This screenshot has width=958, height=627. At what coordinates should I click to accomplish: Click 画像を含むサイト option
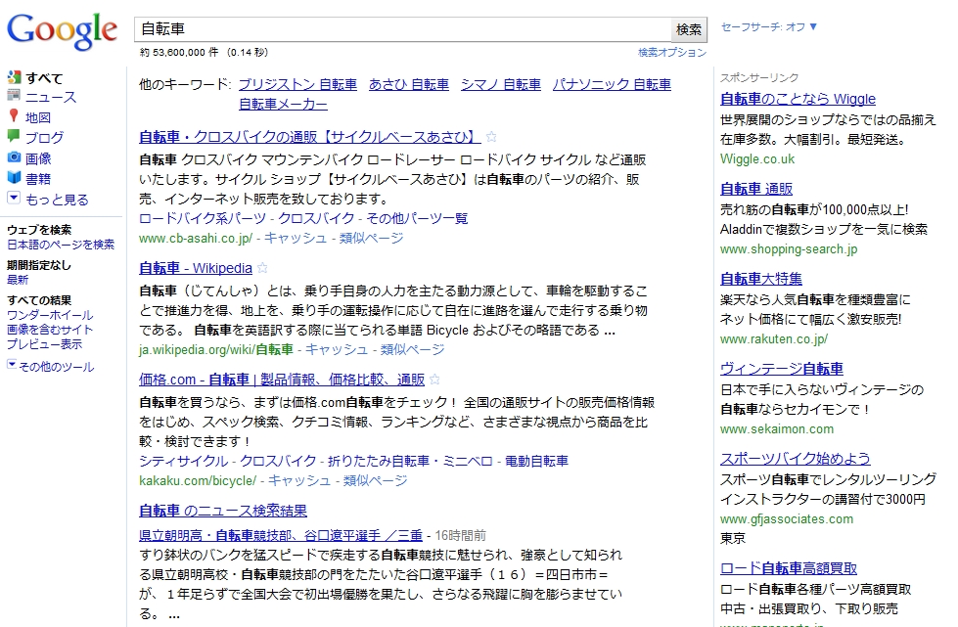pos(50,330)
